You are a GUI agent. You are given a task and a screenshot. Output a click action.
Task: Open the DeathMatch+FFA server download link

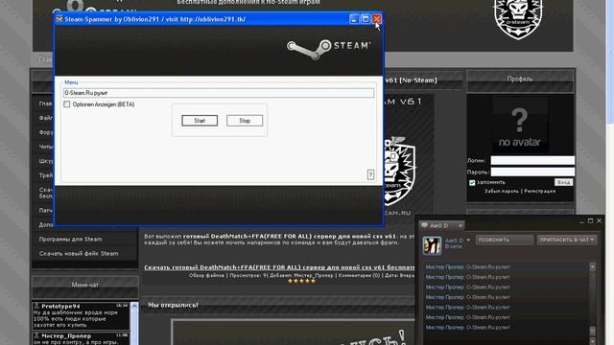(279, 267)
